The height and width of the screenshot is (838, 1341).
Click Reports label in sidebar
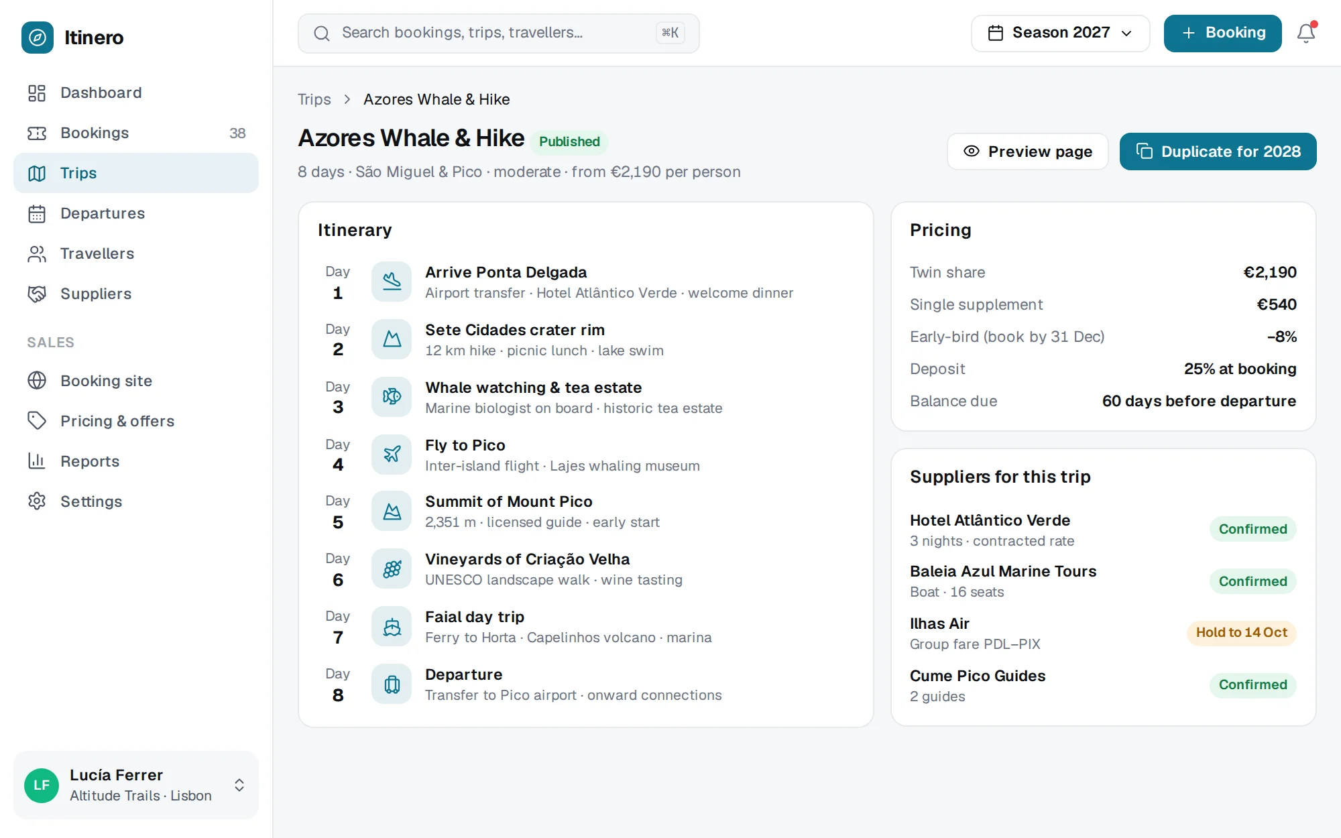point(90,461)
